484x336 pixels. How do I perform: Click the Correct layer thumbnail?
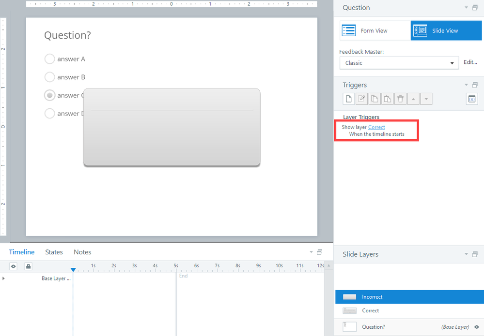349,310
